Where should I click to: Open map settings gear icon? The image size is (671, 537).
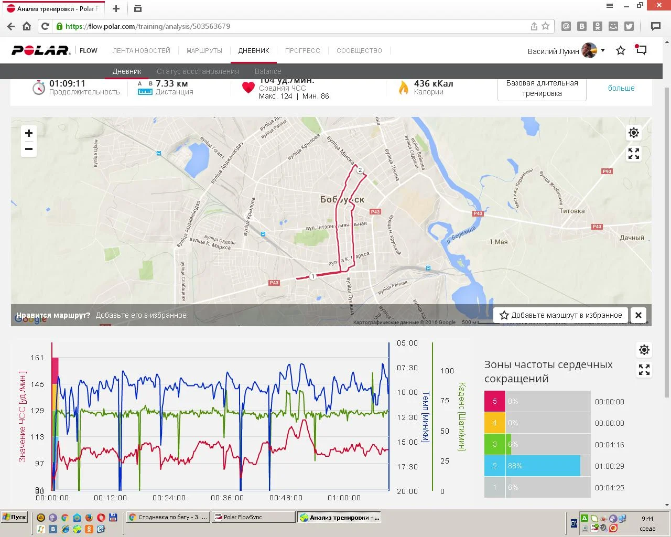634,133
